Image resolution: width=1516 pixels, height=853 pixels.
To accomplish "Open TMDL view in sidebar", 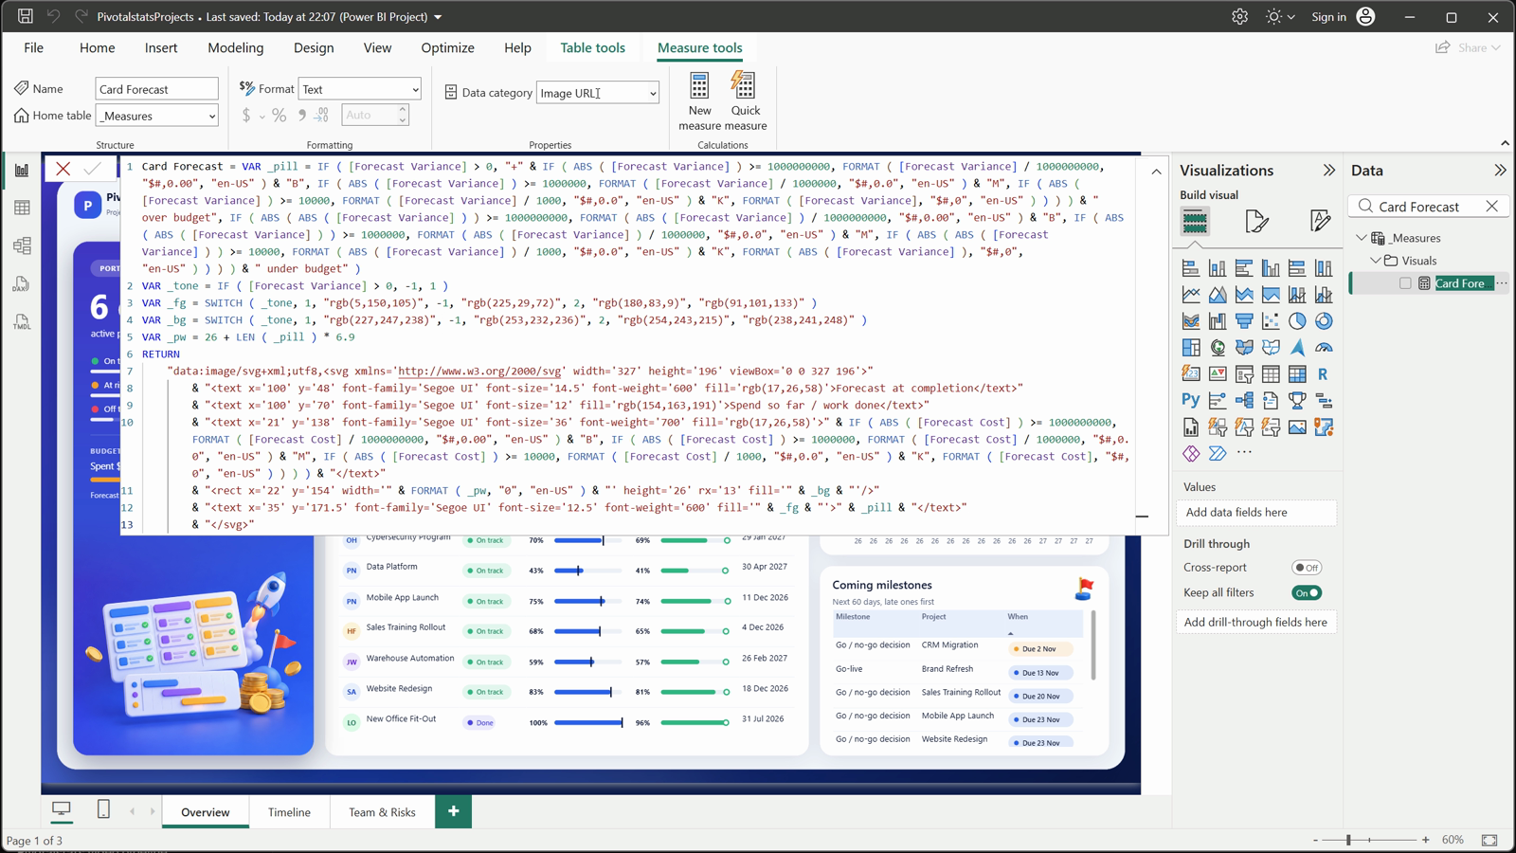I will click(22, 322).
